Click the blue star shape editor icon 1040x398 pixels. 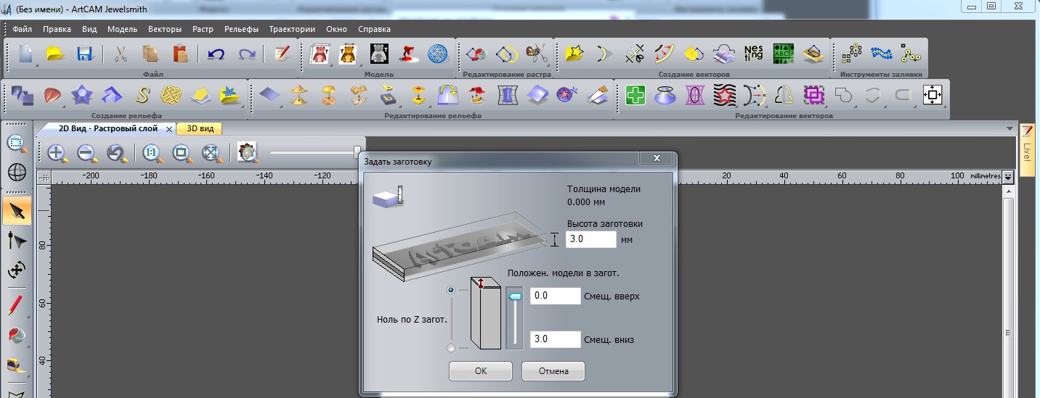(x=81, y=95)
